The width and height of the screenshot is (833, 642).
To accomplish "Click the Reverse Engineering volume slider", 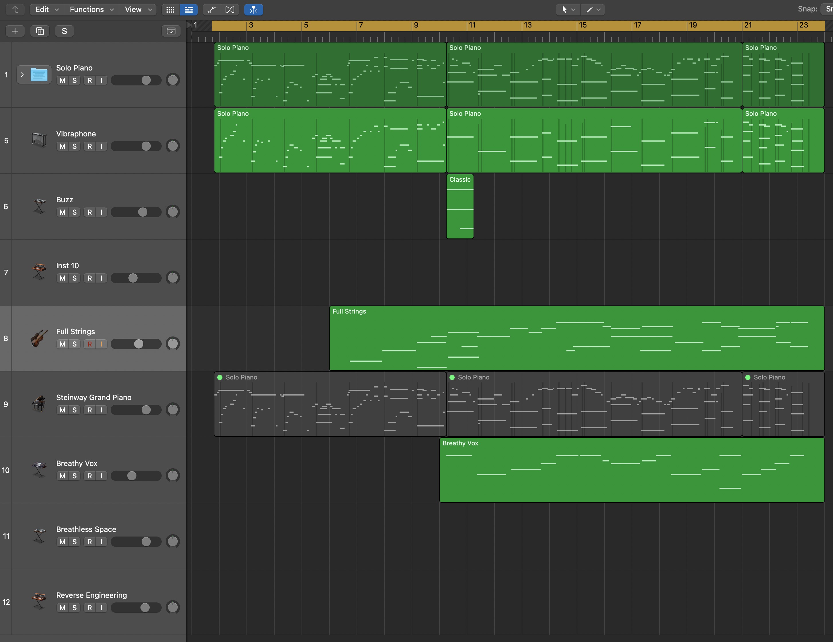I will click(136, 608).
